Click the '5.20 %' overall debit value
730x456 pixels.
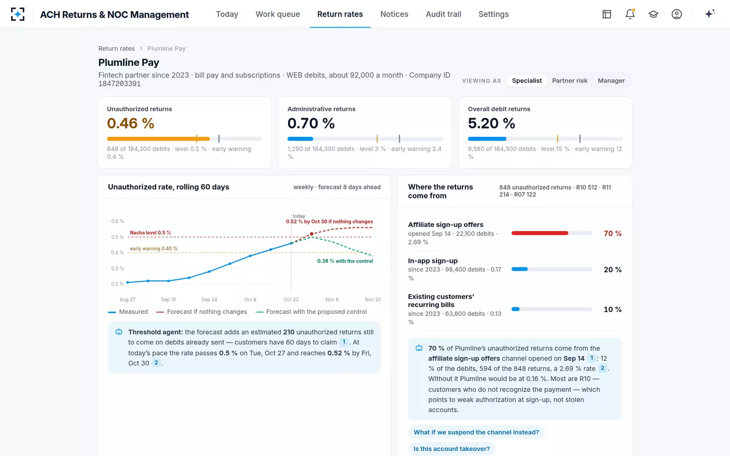pyautogui.click(x=492, y=123)
